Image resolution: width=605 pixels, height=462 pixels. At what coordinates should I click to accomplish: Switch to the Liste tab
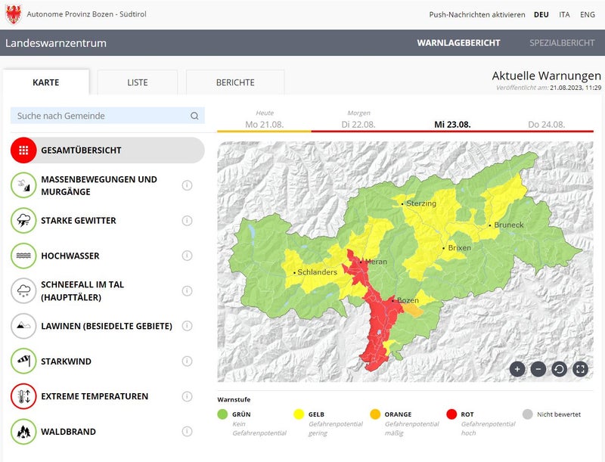tap(138, 82)
